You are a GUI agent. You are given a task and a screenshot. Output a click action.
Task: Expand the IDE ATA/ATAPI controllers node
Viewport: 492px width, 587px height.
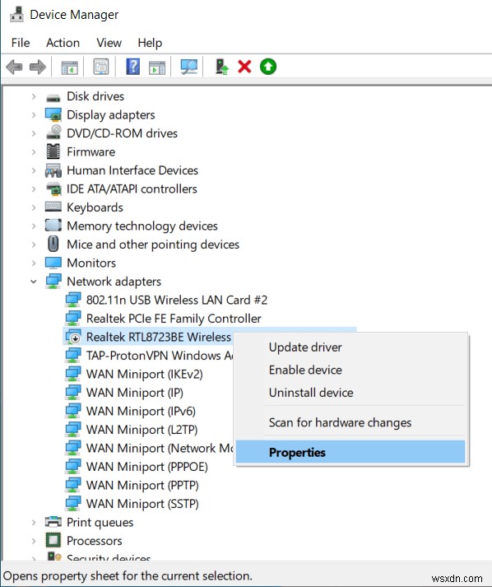pos(34,189)
